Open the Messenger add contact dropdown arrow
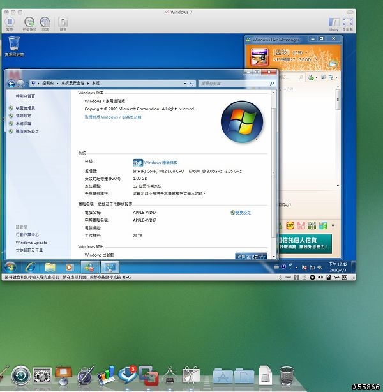 click(316, 77)
